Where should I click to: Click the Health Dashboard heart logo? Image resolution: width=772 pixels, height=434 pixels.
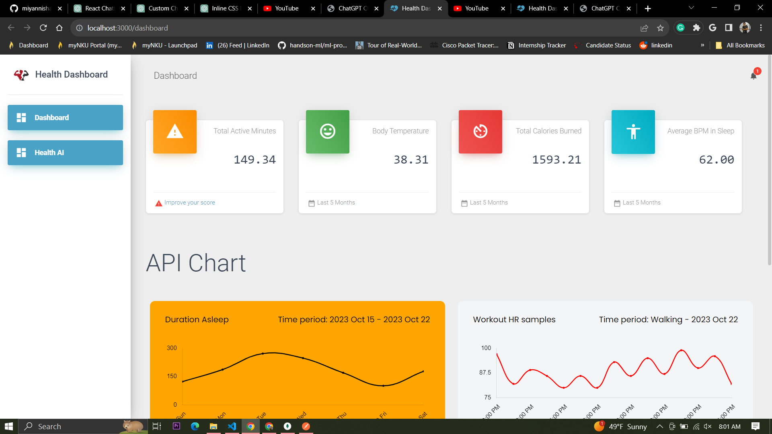point(21,75)
